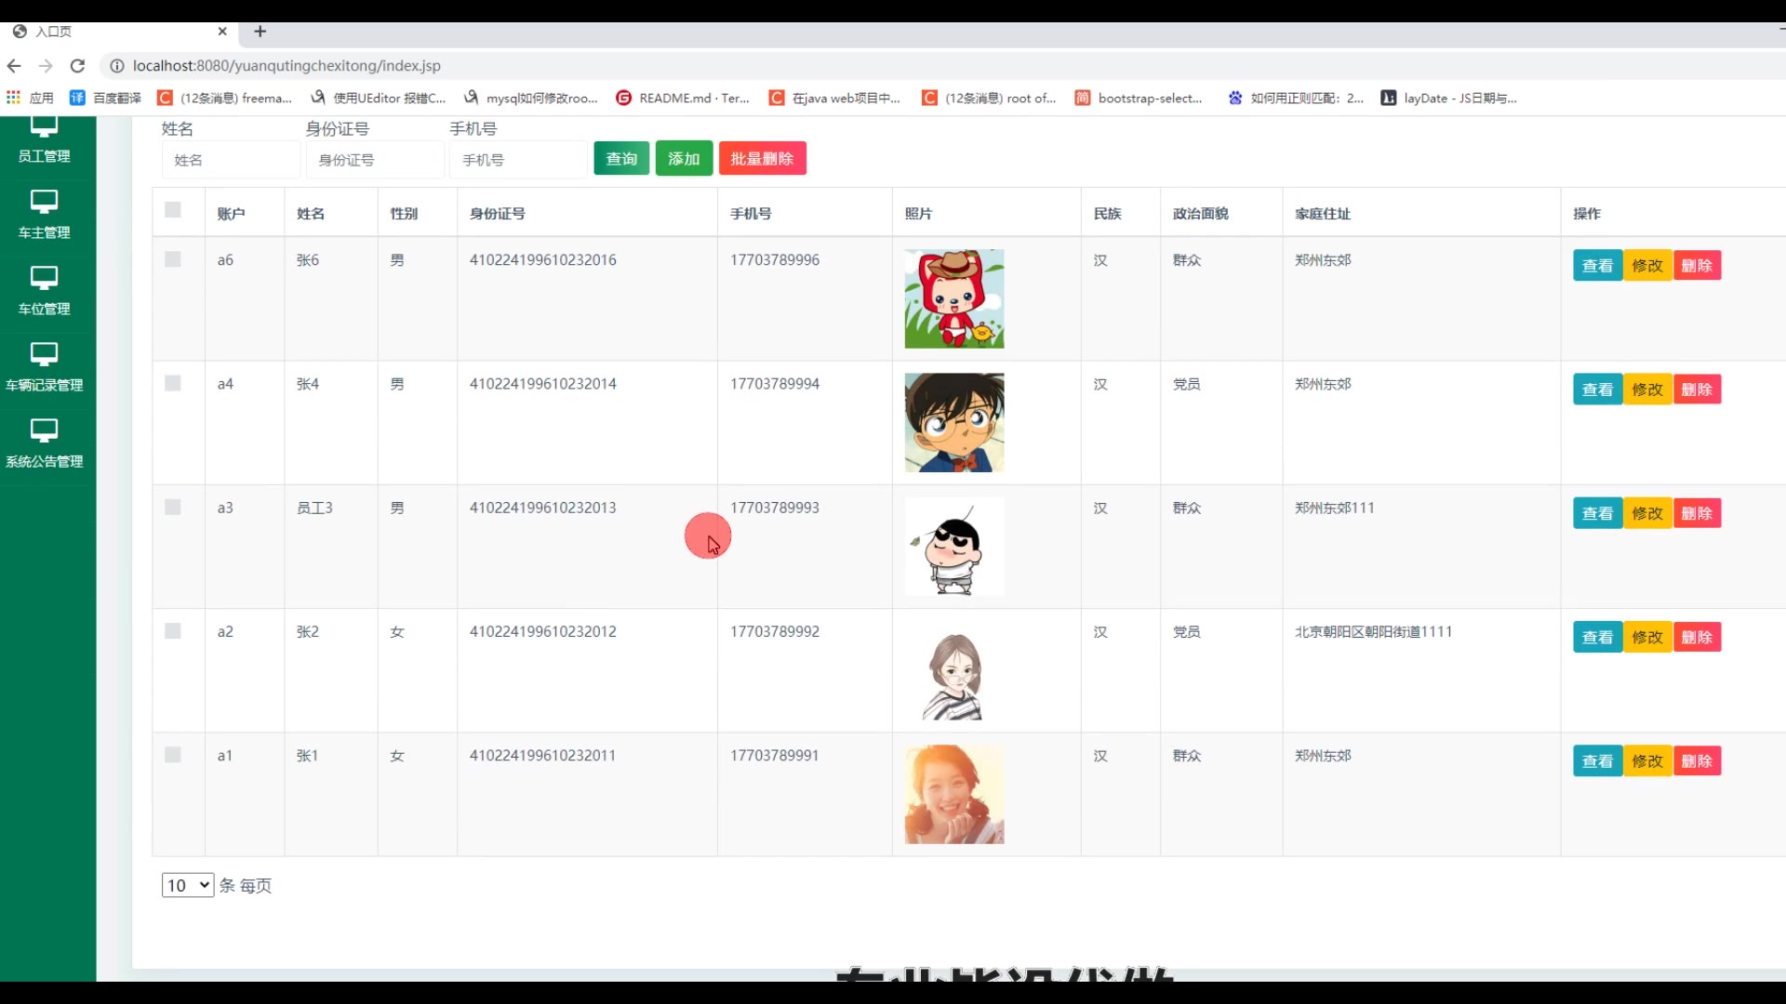
Task: Open 系统公告管理 sidebar icon
Action: (44, 430)
